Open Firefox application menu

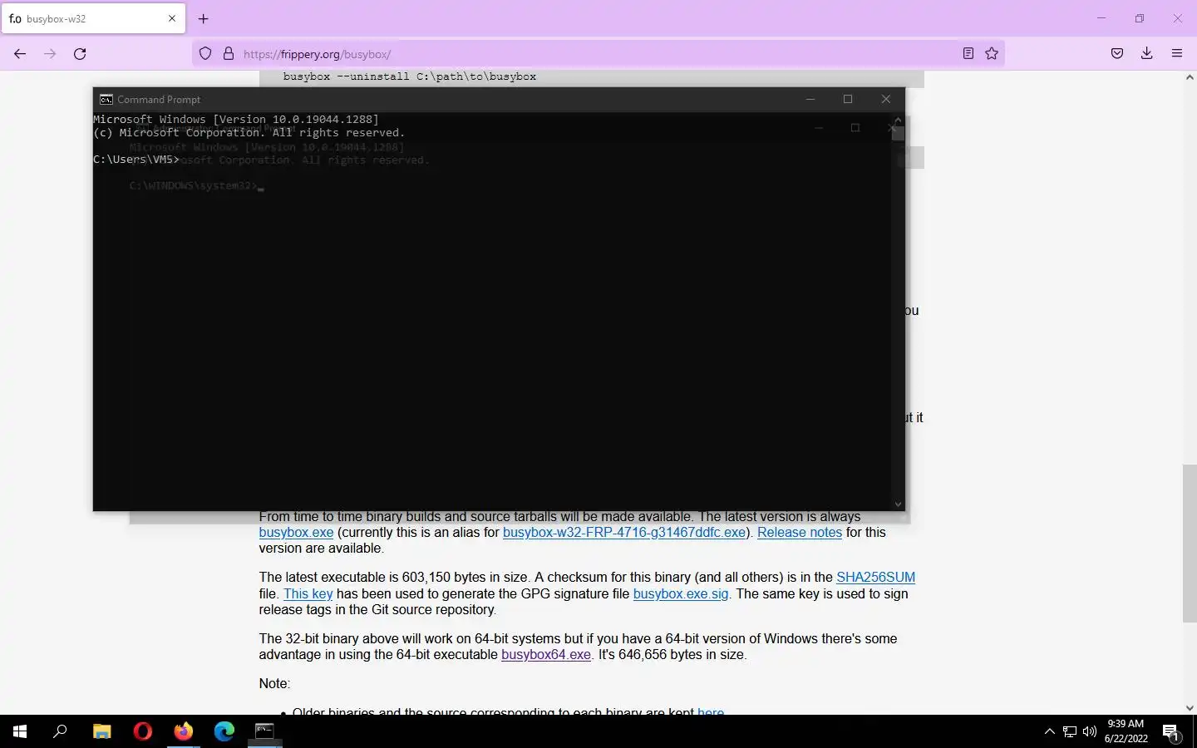pos(1177,54)
